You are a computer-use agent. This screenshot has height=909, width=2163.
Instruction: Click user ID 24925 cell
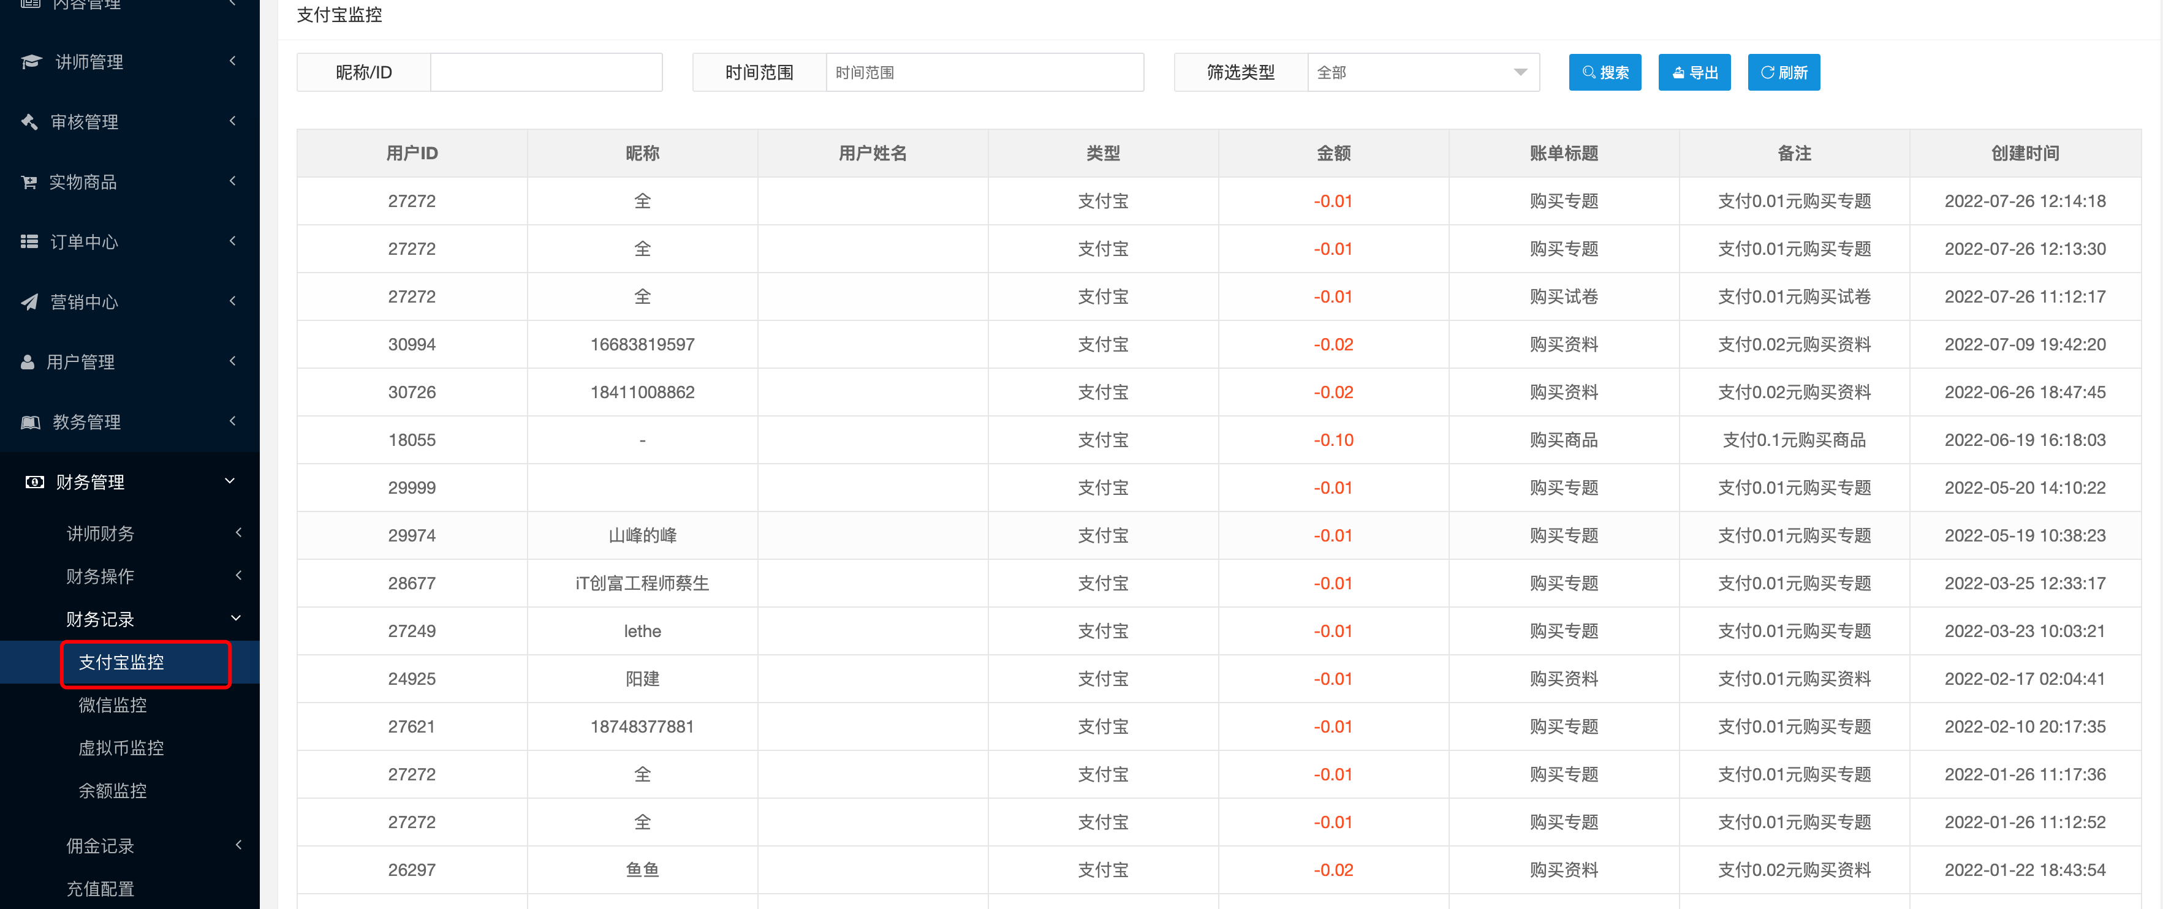pos(411,679)
